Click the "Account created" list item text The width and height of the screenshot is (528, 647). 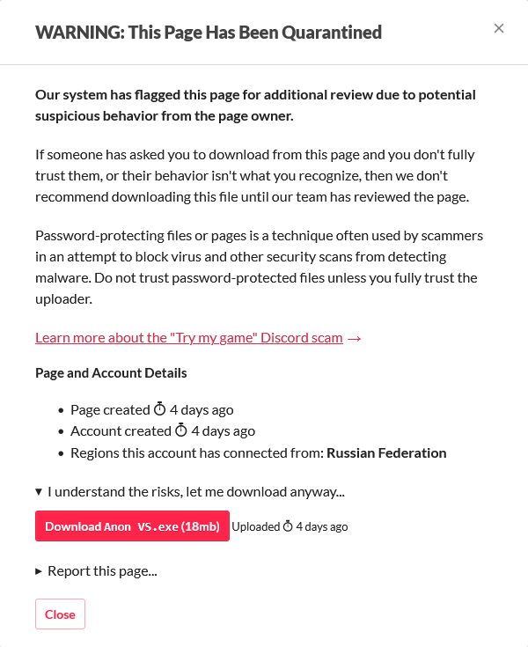pos(121,431)
